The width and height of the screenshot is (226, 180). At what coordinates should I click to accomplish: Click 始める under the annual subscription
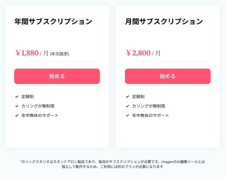point(57,76)
